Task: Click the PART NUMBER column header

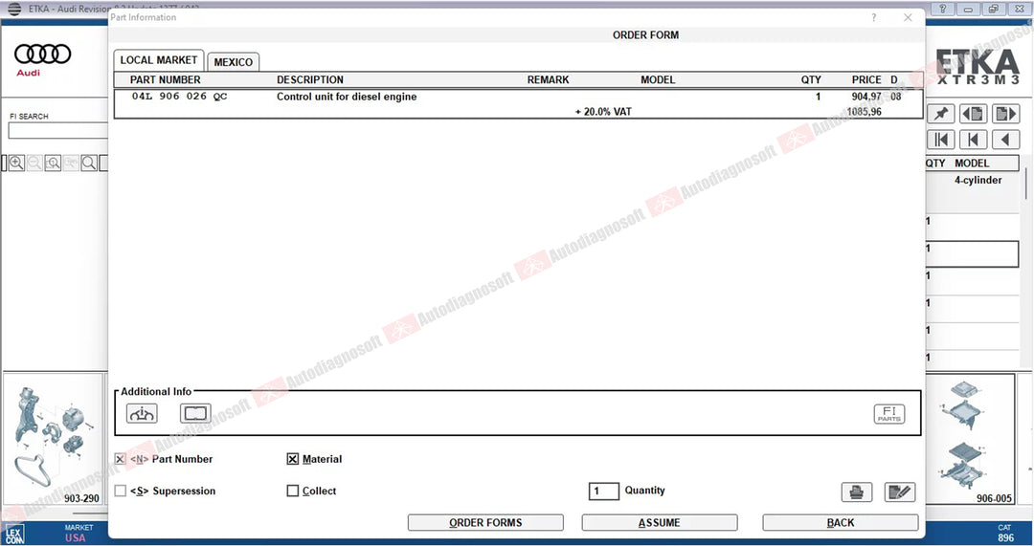Action: [x=165, y=79]
